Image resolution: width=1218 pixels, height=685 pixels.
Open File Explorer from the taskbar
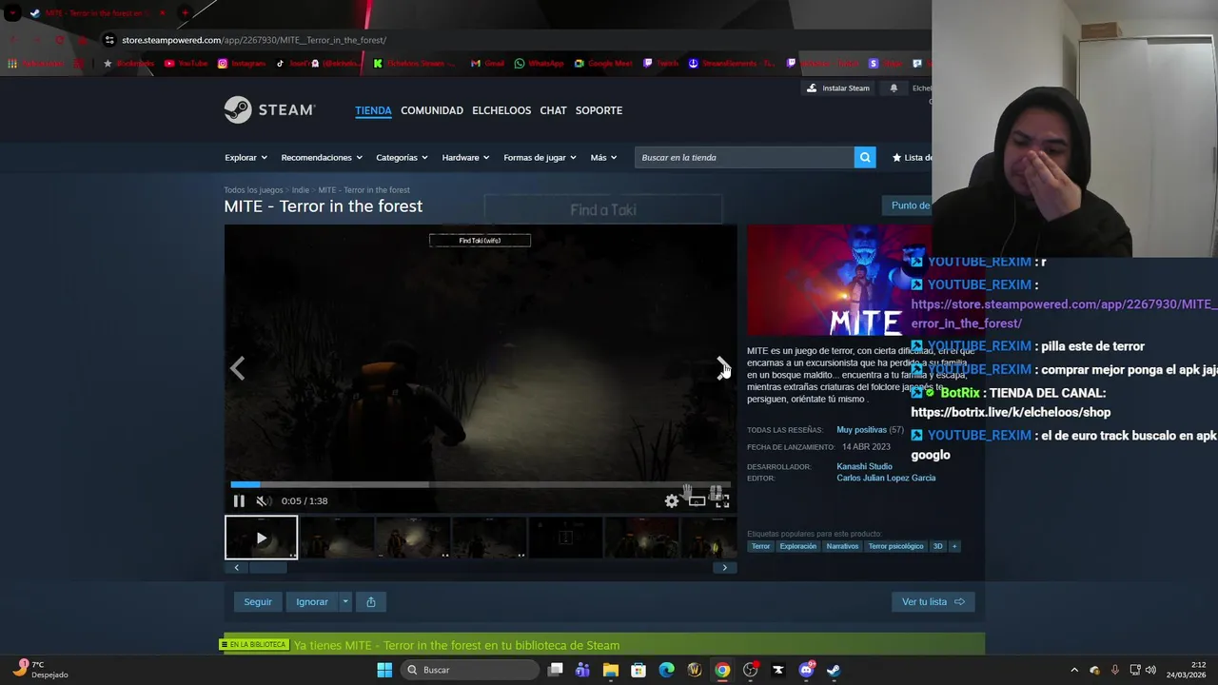pyautogui.click(x=610, y=670)
